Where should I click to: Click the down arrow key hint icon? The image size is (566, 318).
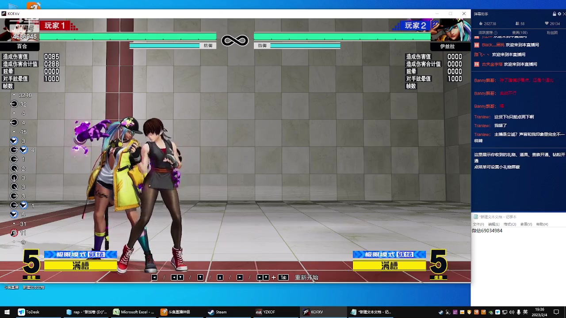(x=200, y=277)
